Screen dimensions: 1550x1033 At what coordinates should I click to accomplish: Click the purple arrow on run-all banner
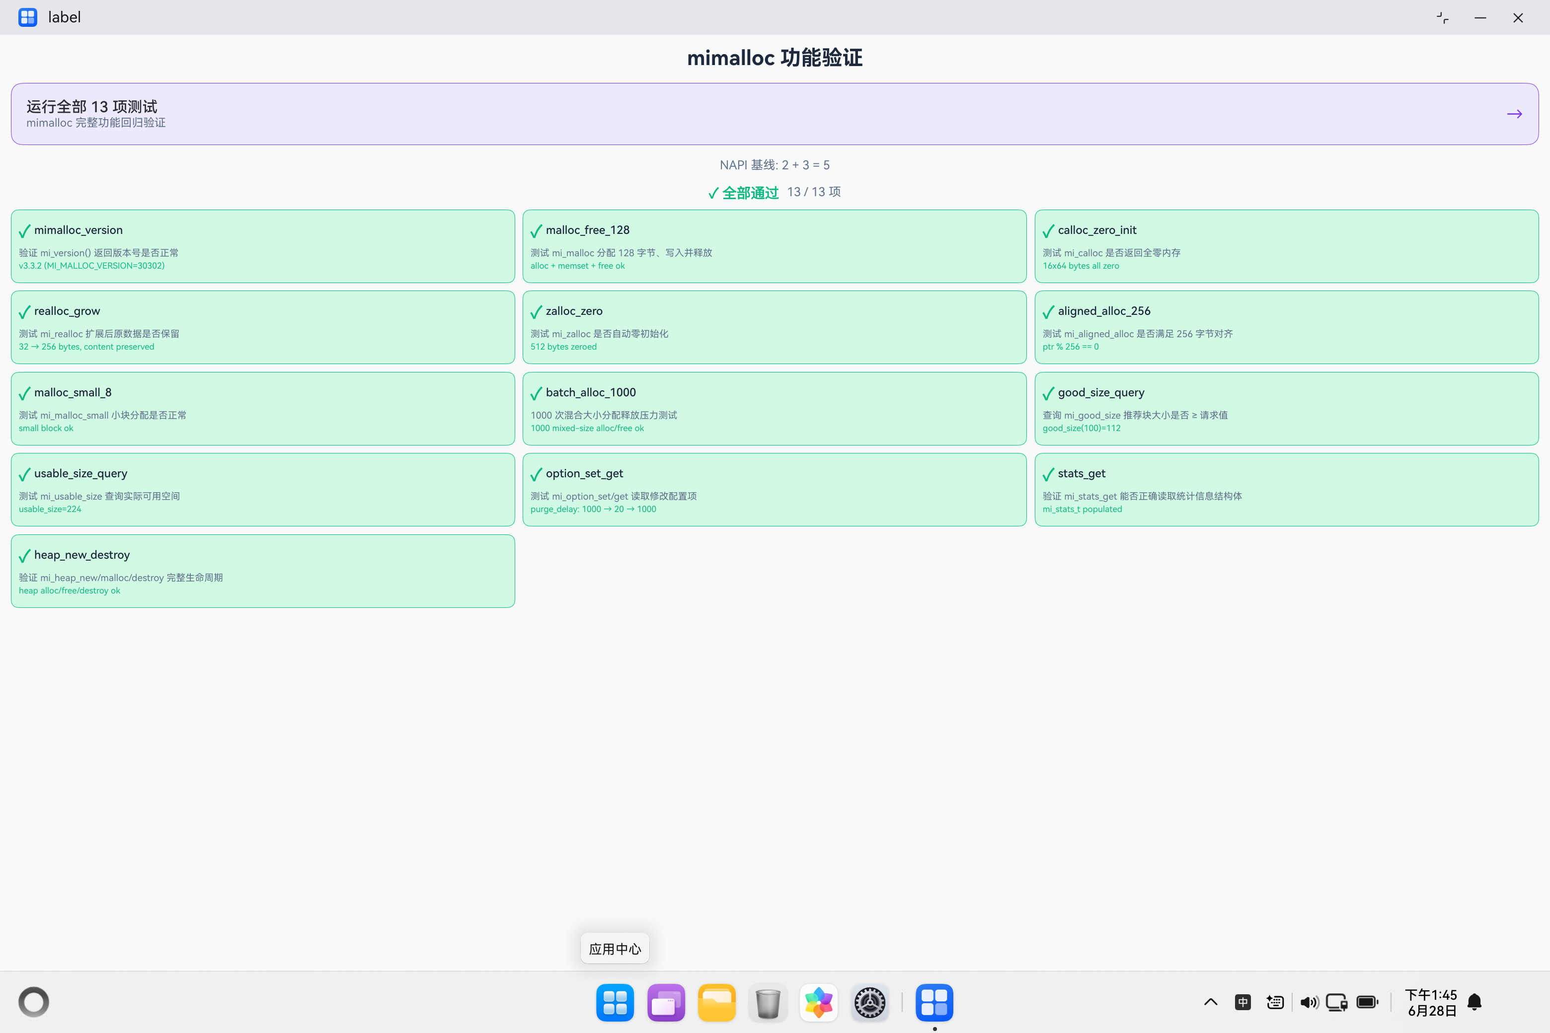[1514, 114]
